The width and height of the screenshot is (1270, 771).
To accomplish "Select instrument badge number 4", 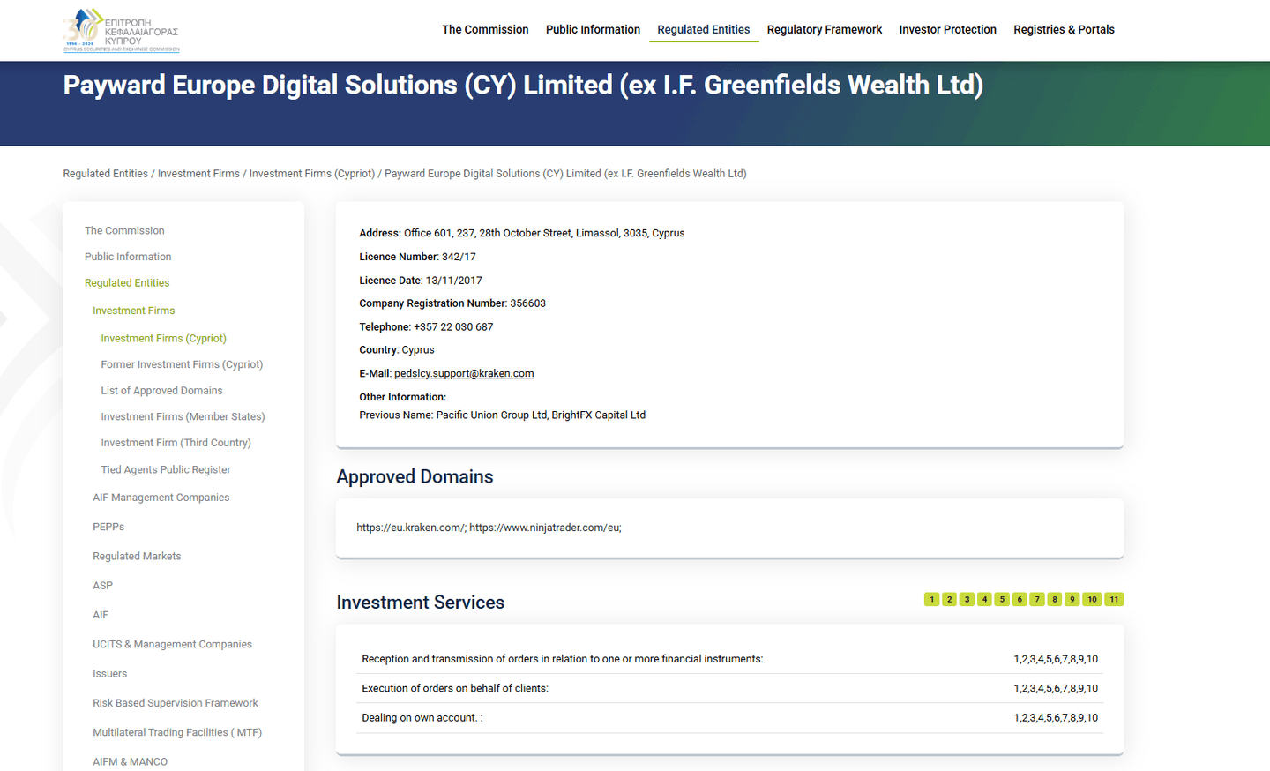I will pos(984,600).
